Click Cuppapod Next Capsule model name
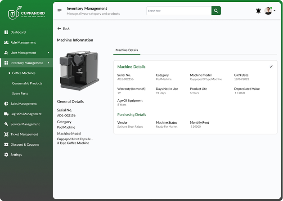Image resolution: width=283 pixels, height=201 pixels. (75, 141)
